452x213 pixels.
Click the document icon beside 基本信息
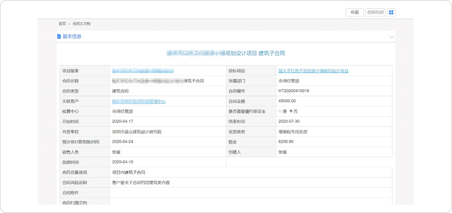(59, 36)
